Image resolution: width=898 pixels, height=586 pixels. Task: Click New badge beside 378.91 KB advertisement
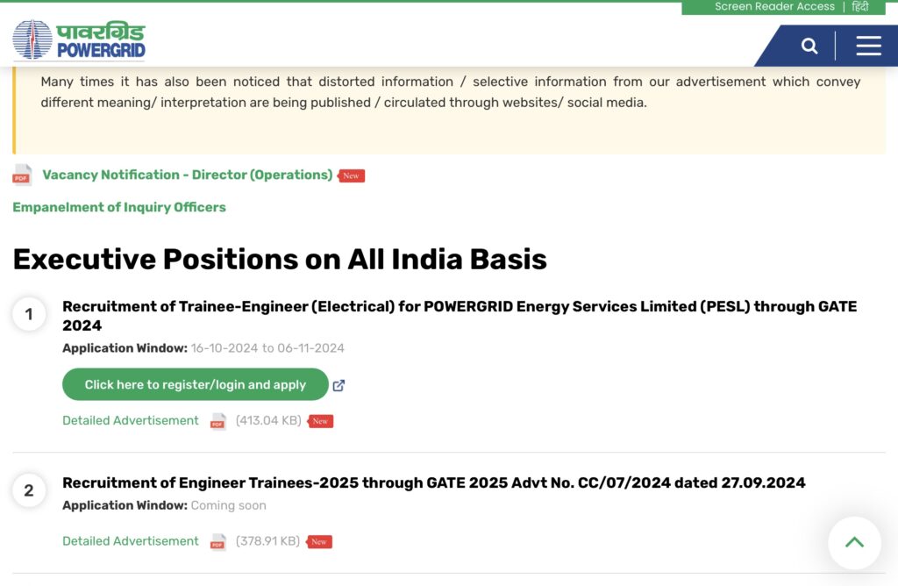[319, 541]
